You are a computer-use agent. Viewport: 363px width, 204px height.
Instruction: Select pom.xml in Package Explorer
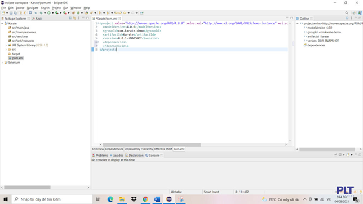pyautogui.click(x=17, y=58)
